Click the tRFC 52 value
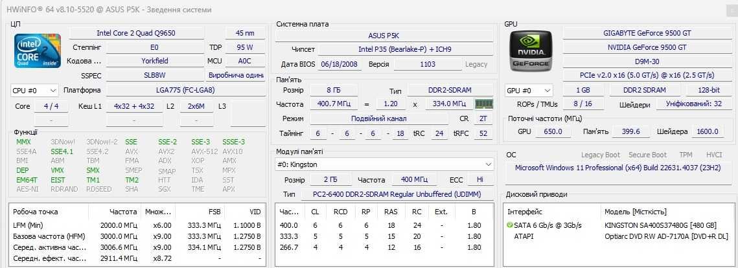This screenshot has height=268, width=738. tap(483, 133)
